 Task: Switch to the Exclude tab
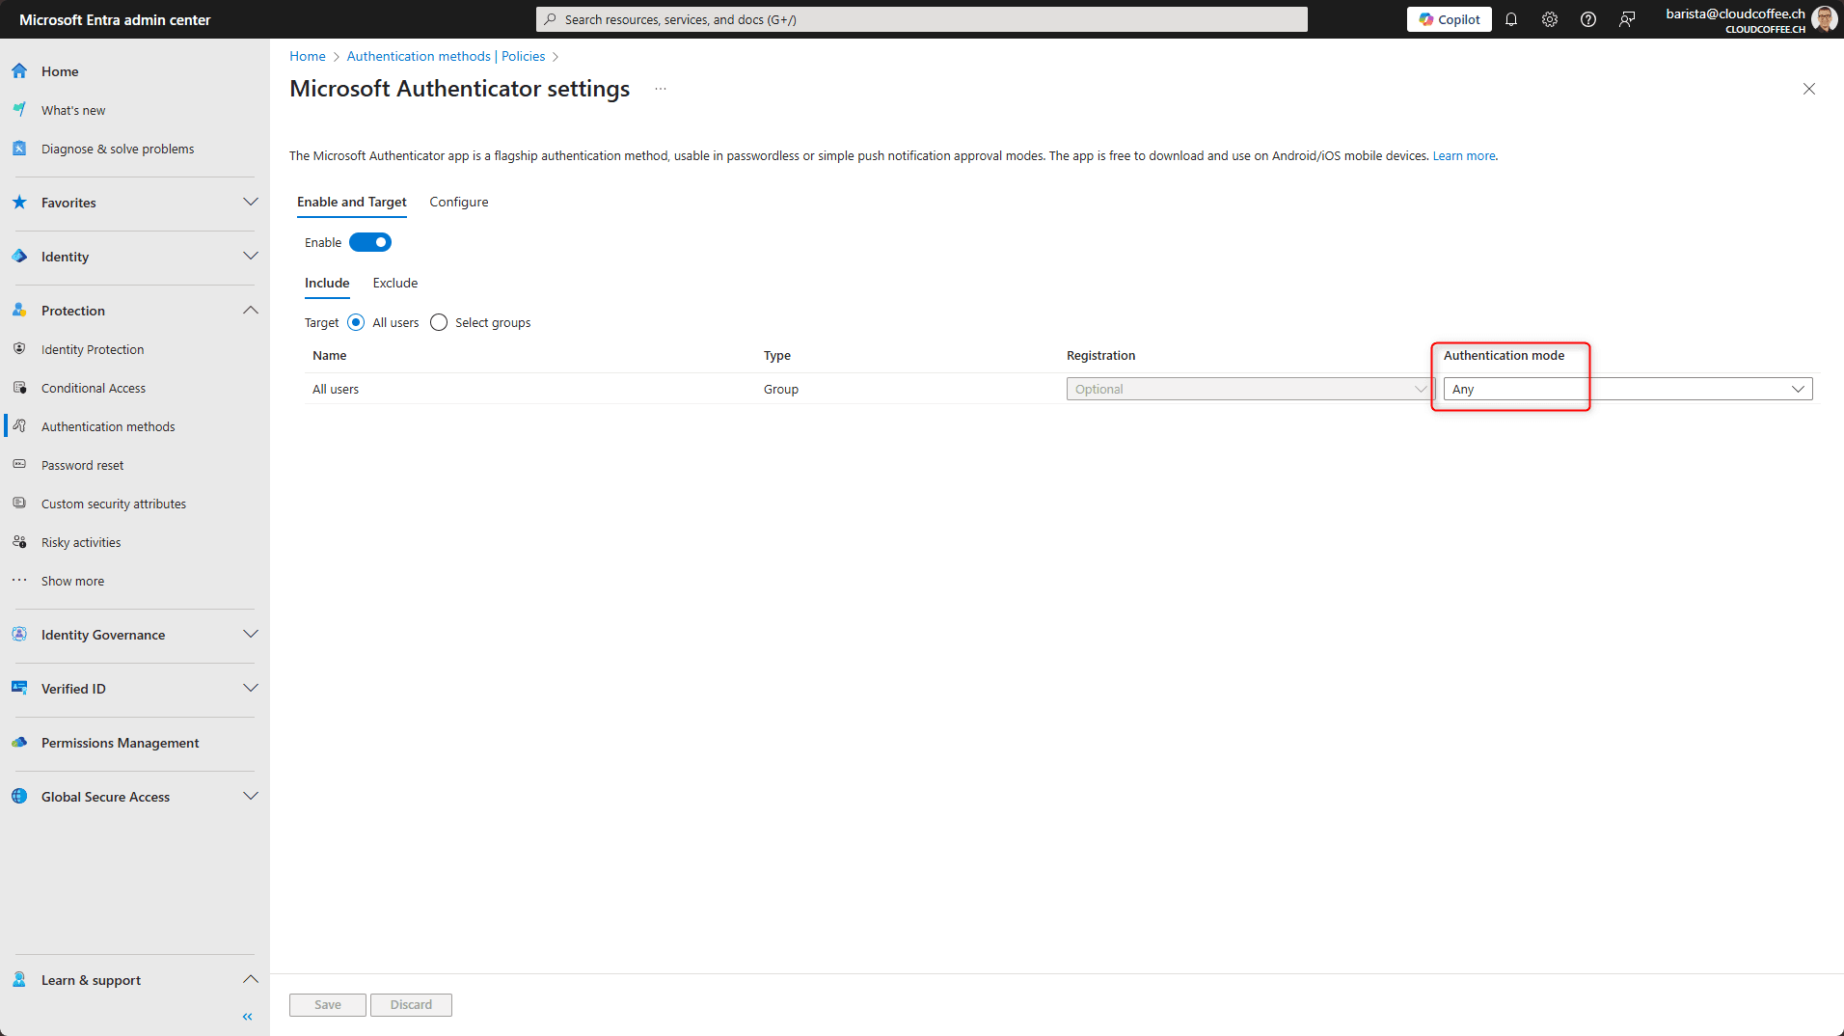point(395,283)
